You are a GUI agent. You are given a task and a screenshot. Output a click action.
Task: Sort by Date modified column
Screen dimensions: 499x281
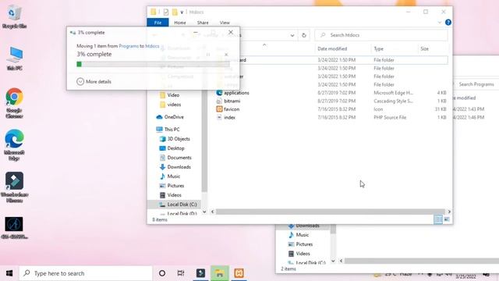point(332,48)
